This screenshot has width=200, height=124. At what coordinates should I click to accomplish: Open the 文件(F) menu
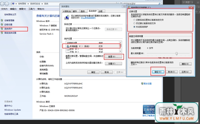tap(4, 9)
